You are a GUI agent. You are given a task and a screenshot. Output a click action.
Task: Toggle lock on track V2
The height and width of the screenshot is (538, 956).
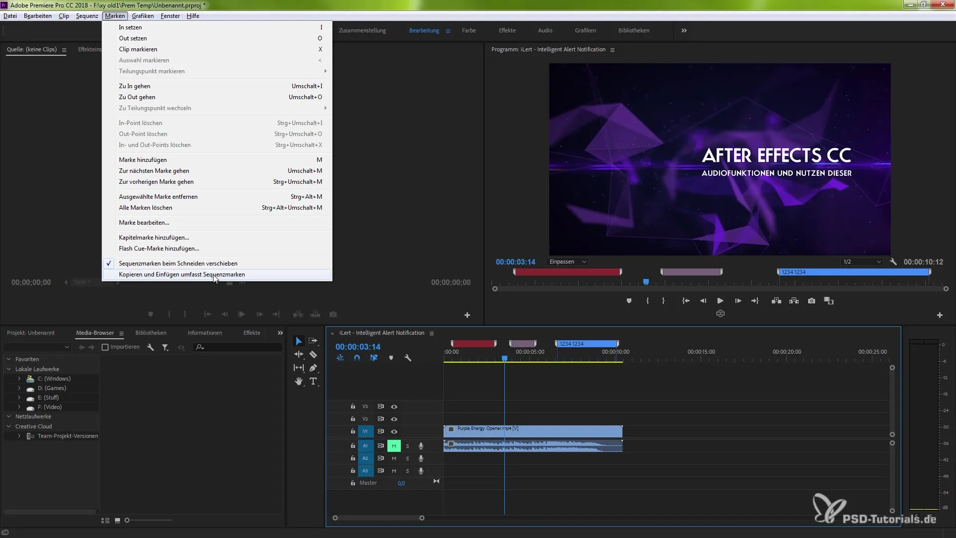point(353,419)
